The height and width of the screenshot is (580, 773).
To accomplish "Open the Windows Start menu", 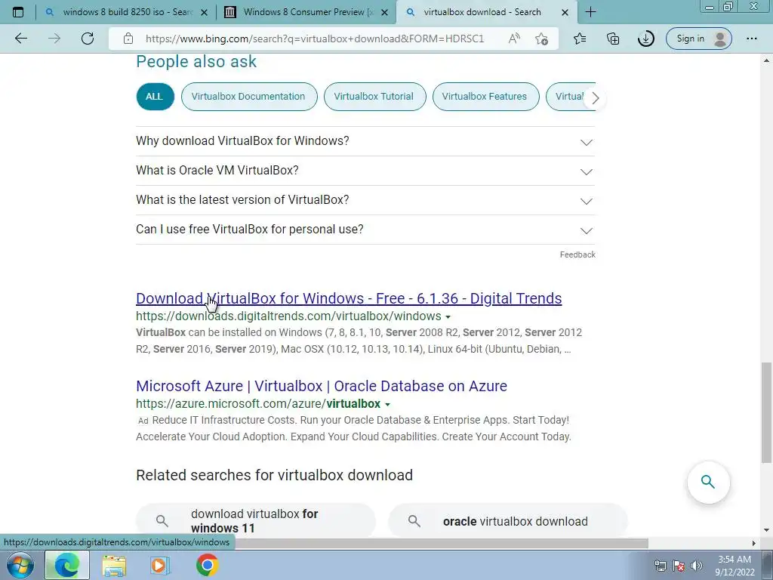I will (20, 565).
